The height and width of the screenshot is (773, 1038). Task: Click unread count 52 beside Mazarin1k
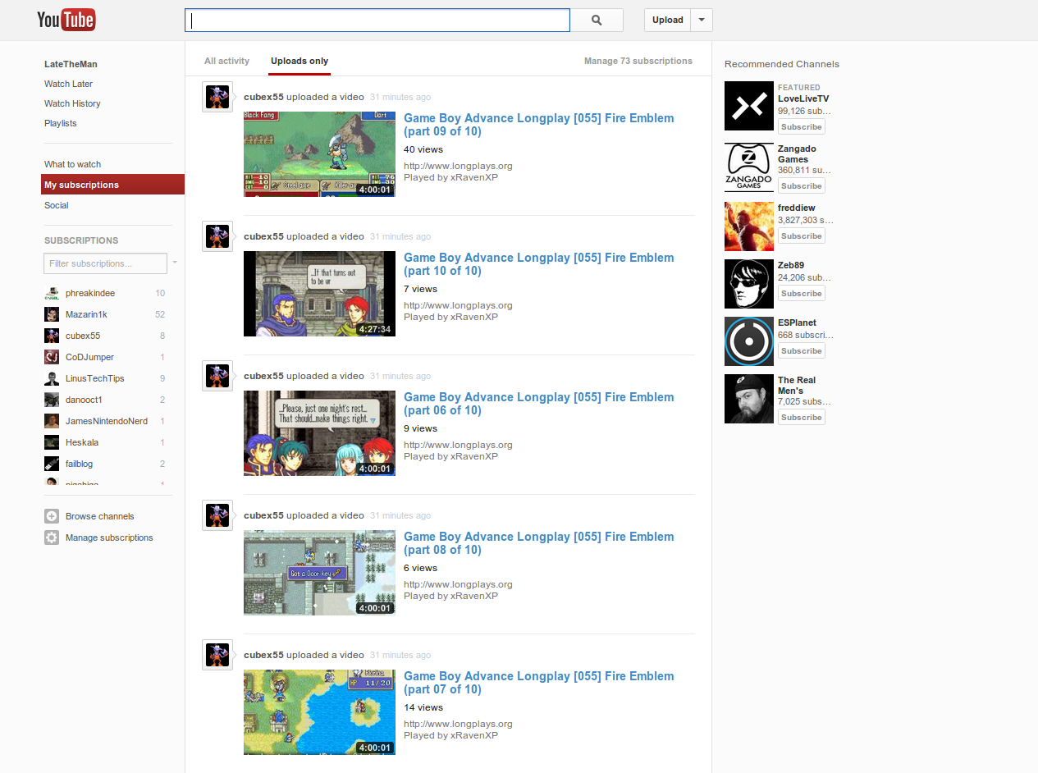[x=160, y=314]
